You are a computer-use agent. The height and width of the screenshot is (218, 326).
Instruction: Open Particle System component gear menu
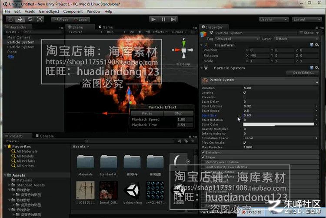(316, 67)
